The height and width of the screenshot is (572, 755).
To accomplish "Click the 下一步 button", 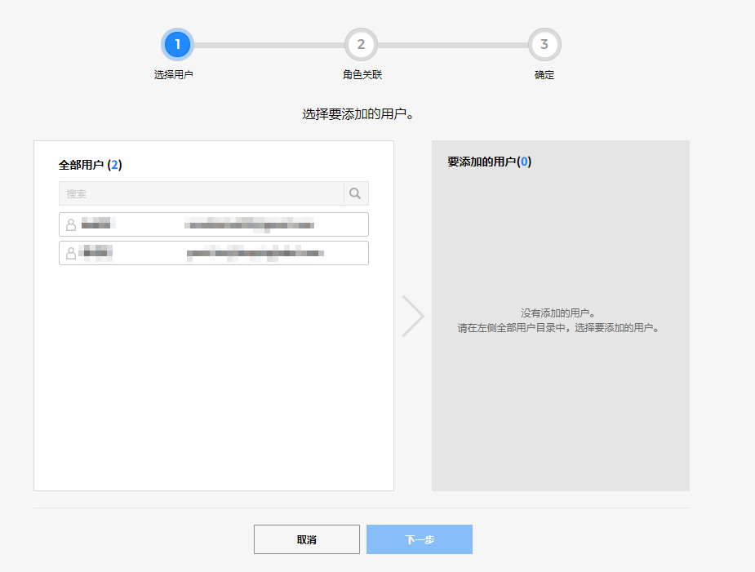I will pyautogui.click(x=420, y=539).
